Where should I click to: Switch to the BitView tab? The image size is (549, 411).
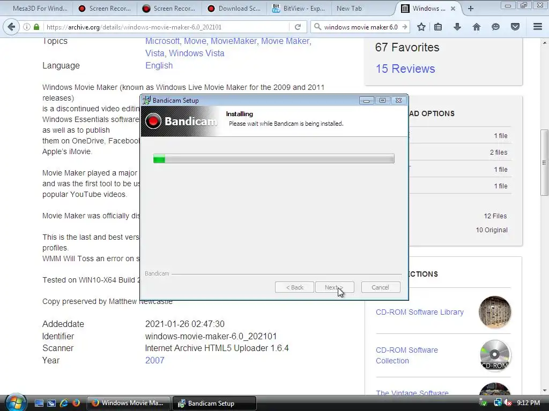click(x=299, y=9)
